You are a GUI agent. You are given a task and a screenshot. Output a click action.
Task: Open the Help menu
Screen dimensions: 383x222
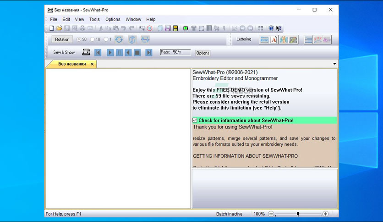pyautogui.click(x=151, y=19)
